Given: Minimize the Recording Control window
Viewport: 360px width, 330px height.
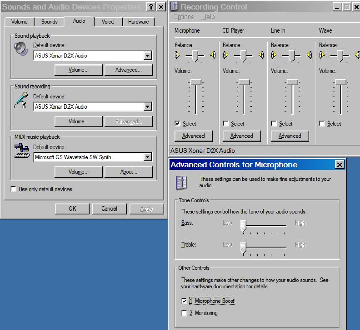Looking at the screenshot, I should 337,7.
